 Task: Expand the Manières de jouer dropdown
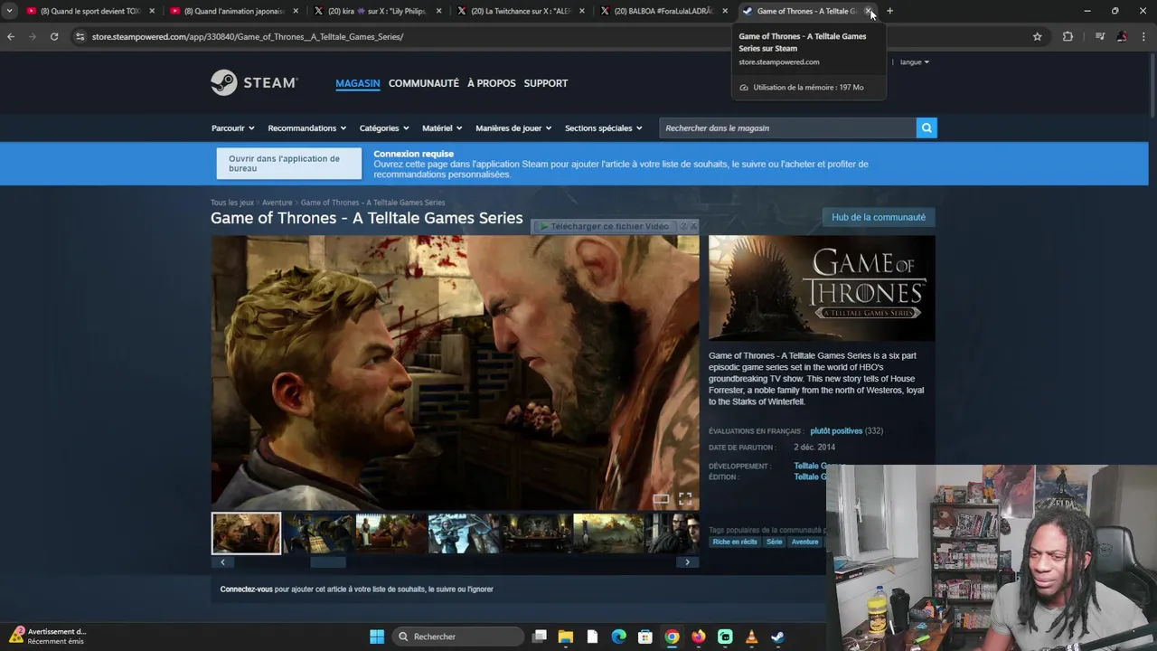click(x=513, y=128)
